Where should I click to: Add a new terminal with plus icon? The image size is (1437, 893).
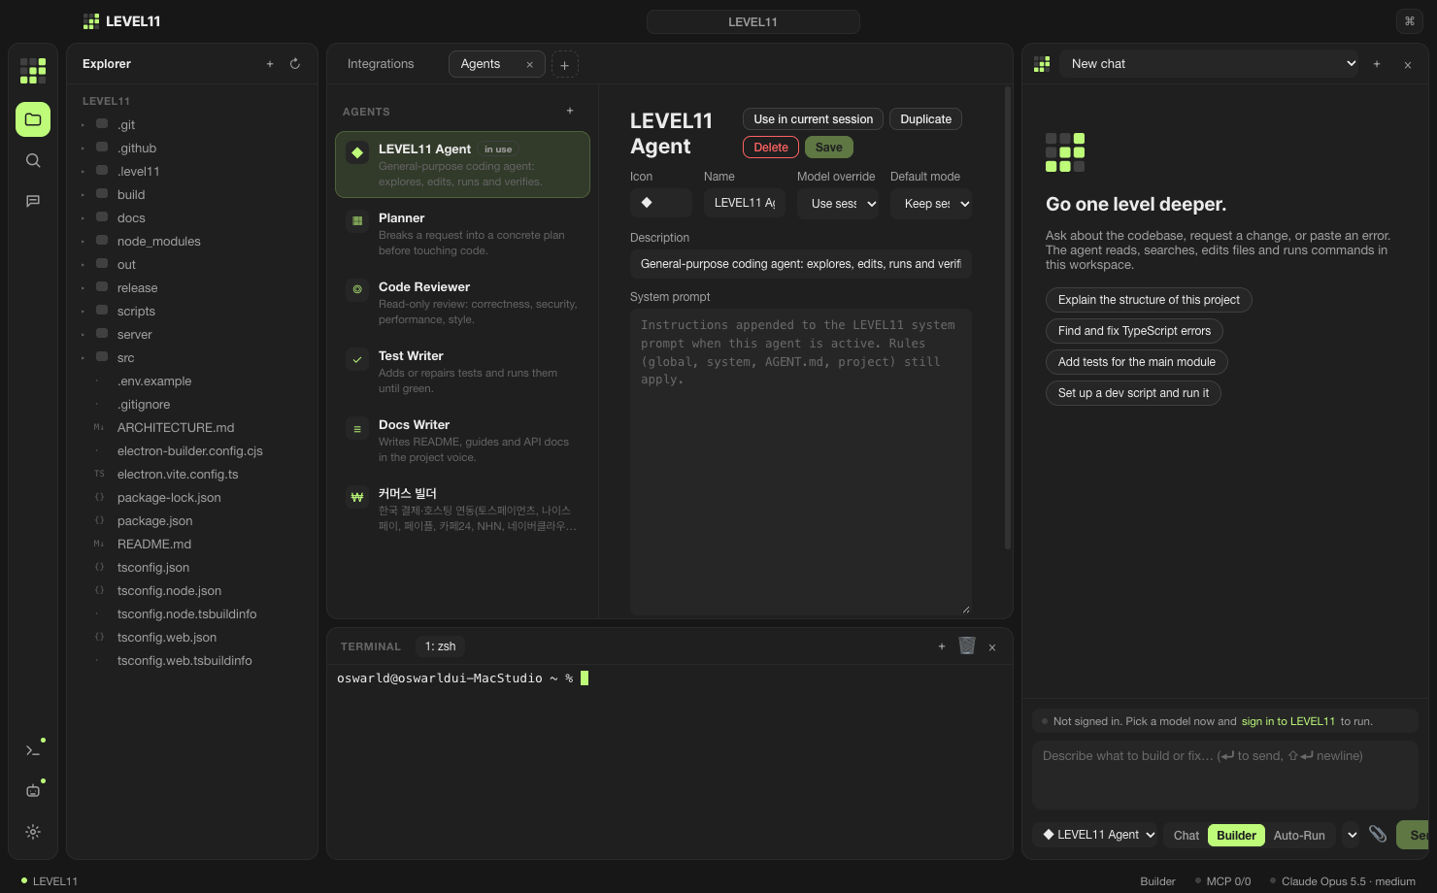[942, 646]
